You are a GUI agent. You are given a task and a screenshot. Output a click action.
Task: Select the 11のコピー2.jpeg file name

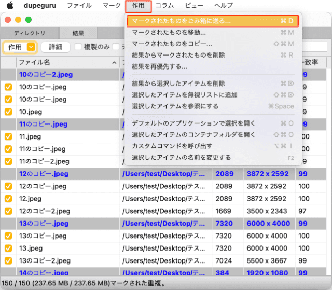44,161
